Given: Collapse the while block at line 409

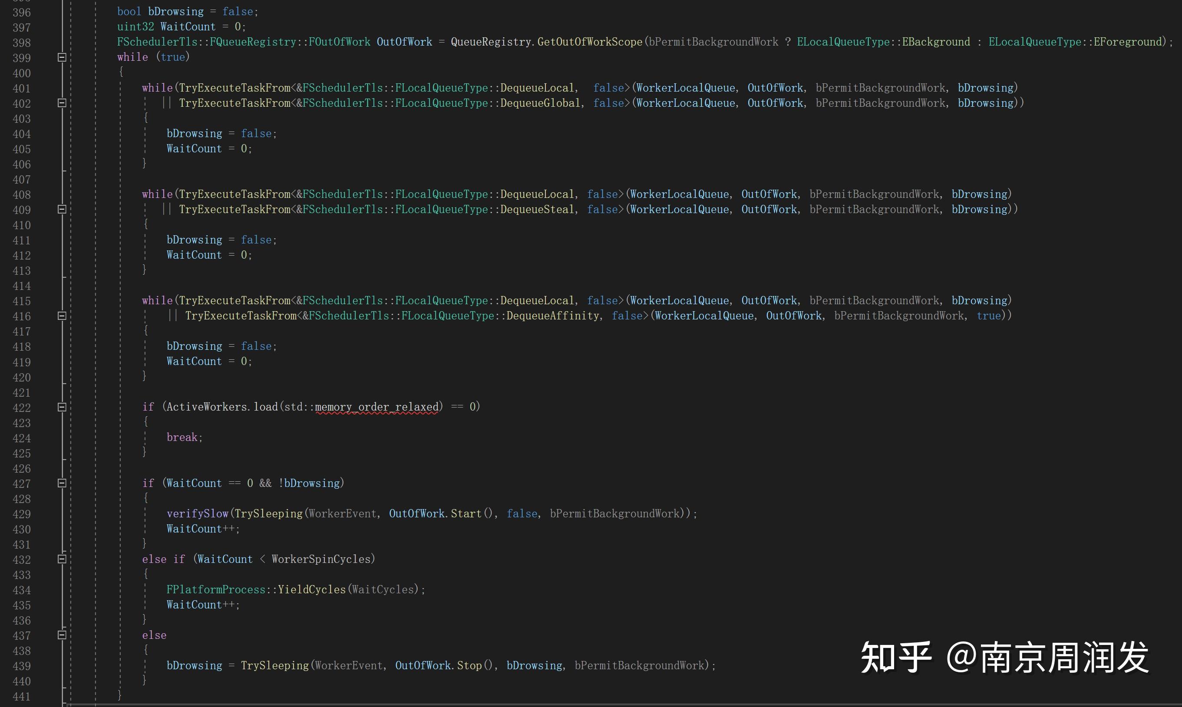Looking at the screenshot, I should coord(62,210).
